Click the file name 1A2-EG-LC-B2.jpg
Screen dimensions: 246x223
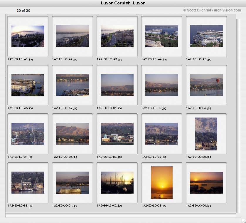tap(154, 108)
